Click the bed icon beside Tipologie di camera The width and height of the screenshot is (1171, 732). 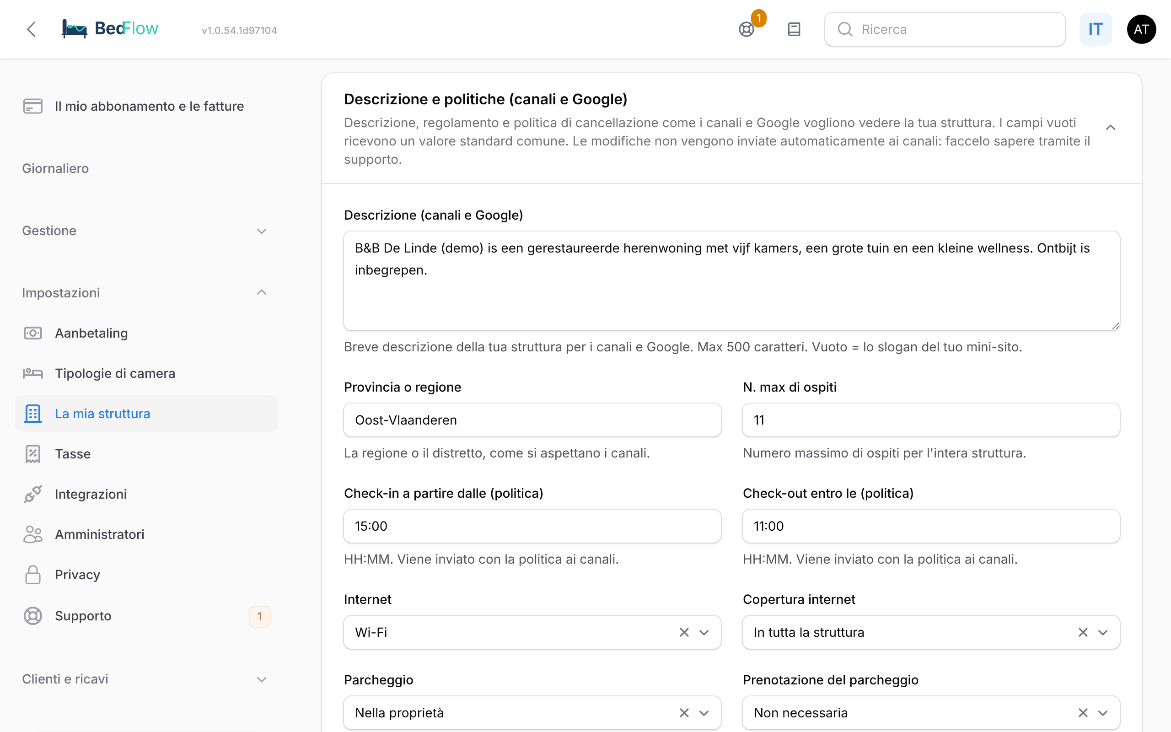33,373
